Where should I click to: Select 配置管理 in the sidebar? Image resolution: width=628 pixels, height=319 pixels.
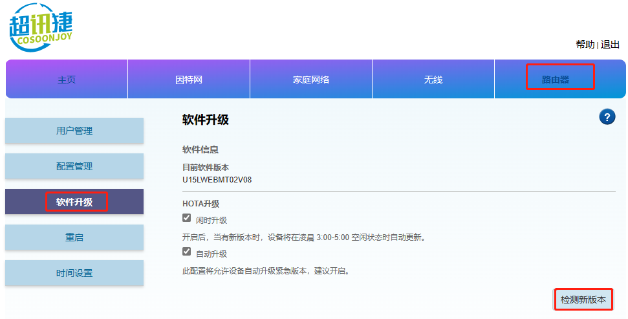coord(74,166)
